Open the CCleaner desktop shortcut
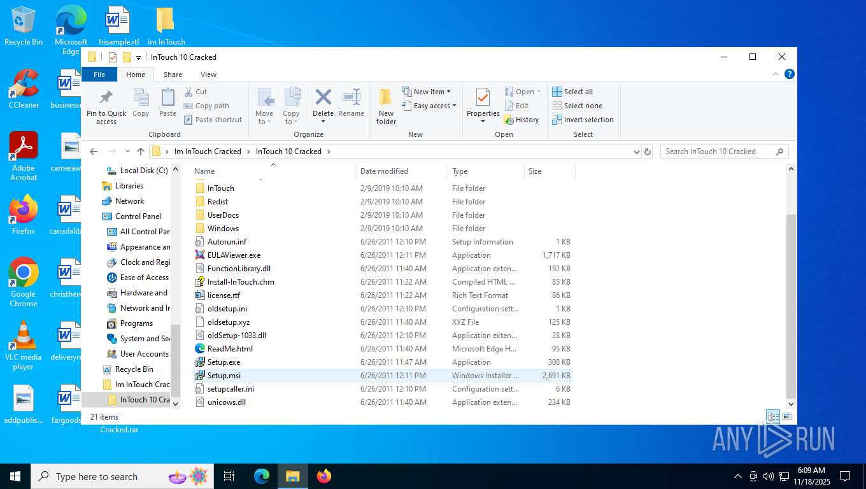The image size is (866, 489). pos(24,89)
